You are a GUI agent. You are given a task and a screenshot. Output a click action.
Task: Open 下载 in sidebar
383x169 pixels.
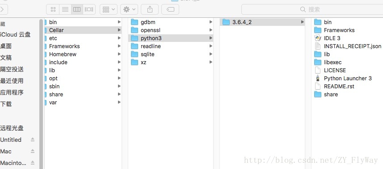pos(6,104)
